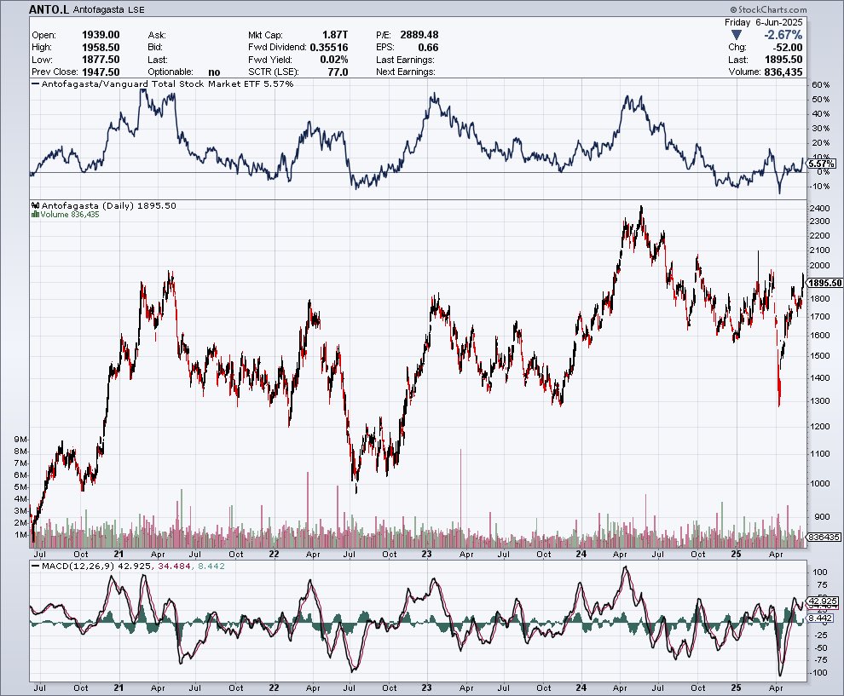
Task: Click the 2400 price axis label
Action: [x=818, y=208]
